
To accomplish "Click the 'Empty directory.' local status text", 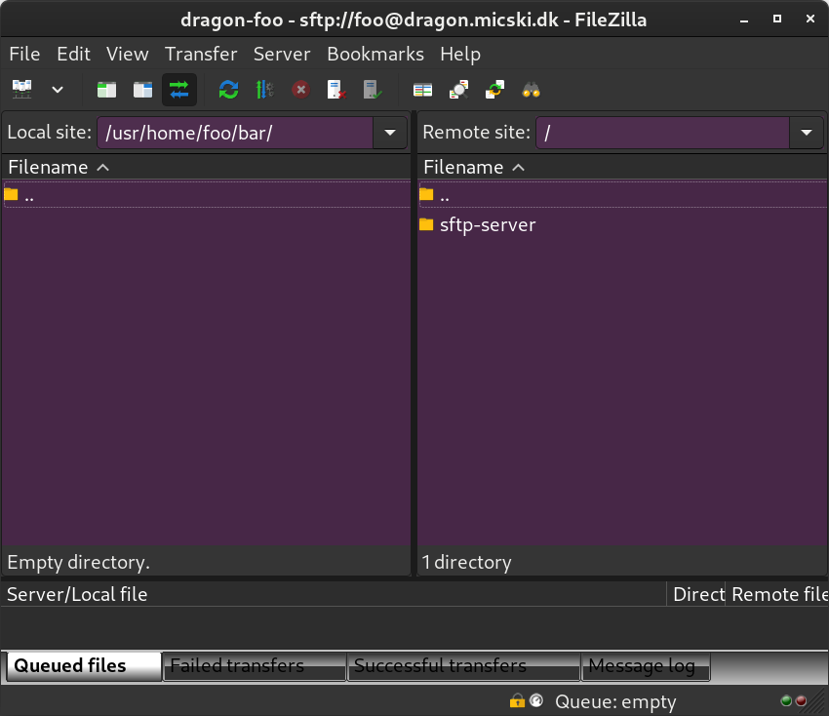I will click(79, 562).
